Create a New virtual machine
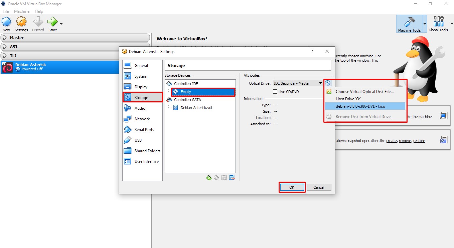454x248 pixels. (6, 23)
